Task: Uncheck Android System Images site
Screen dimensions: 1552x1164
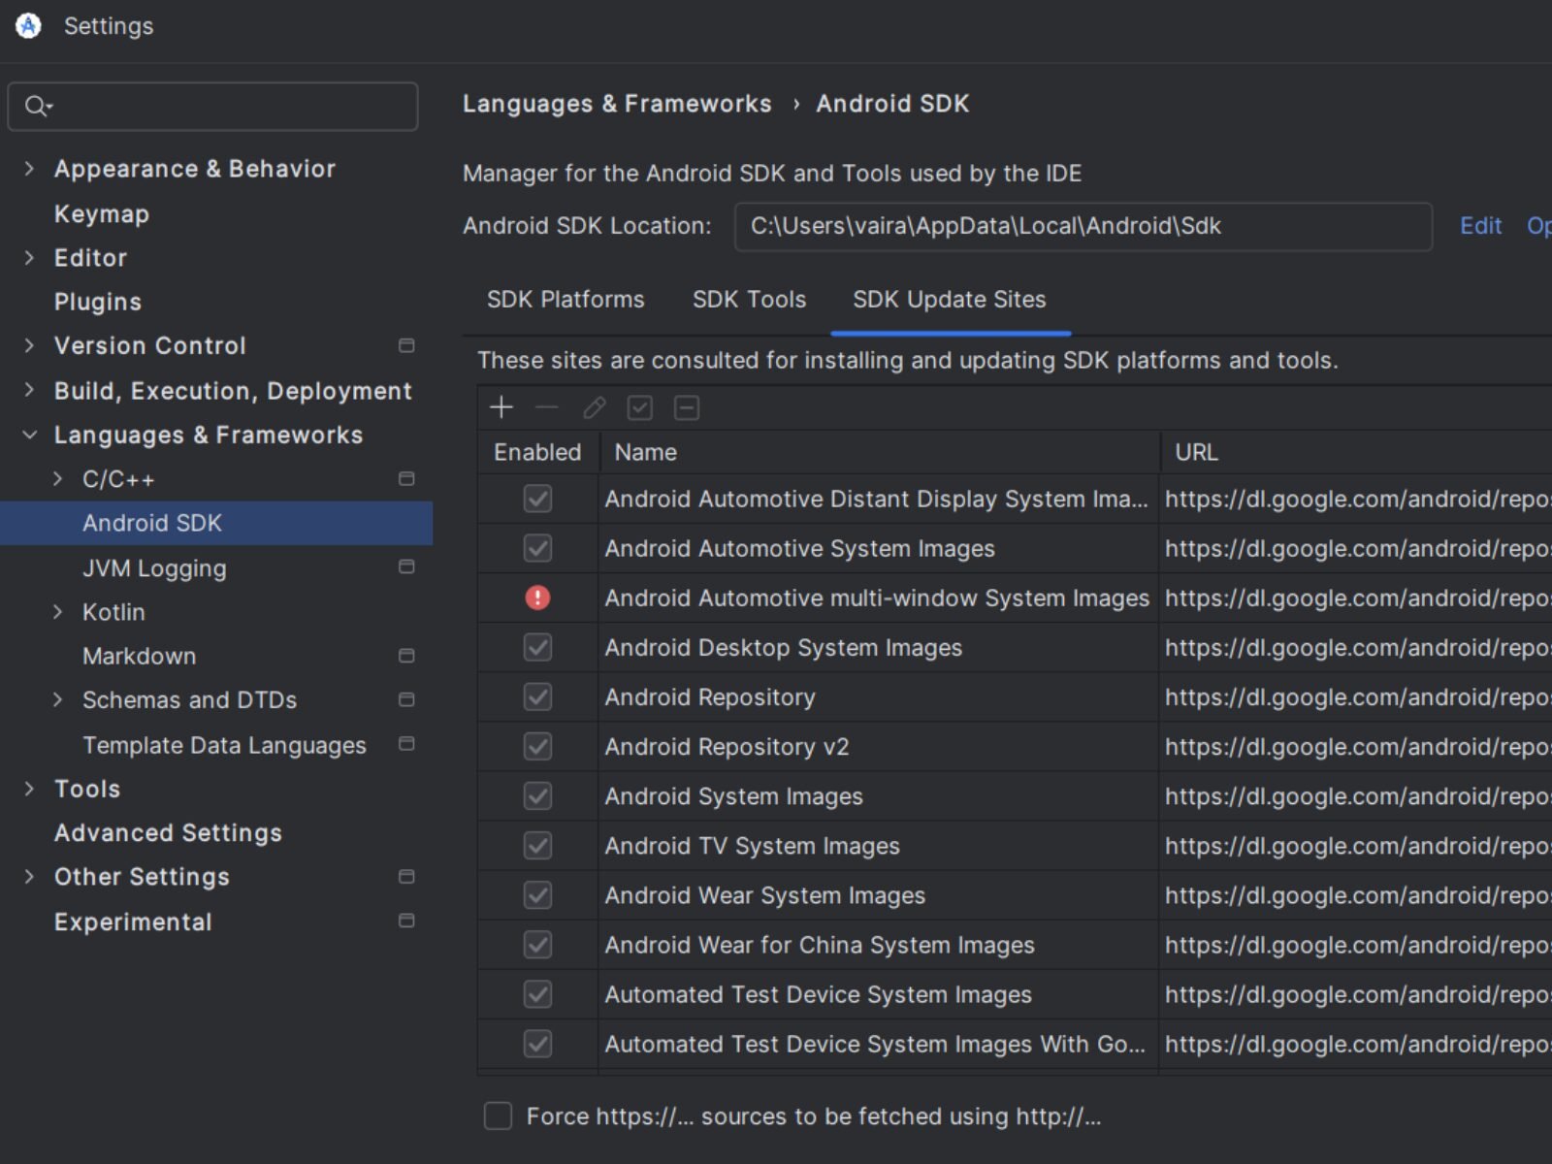Action: pos(537,795)
